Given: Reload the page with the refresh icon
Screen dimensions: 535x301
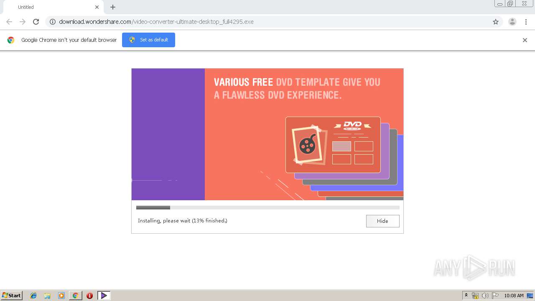Looking at the screenshot, I should tap(36, 22).
